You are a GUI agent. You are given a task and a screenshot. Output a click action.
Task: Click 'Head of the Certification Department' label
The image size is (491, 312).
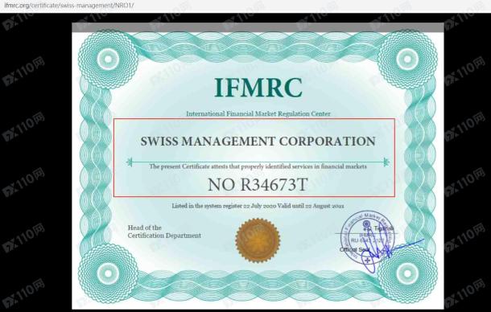click(164, 232)
